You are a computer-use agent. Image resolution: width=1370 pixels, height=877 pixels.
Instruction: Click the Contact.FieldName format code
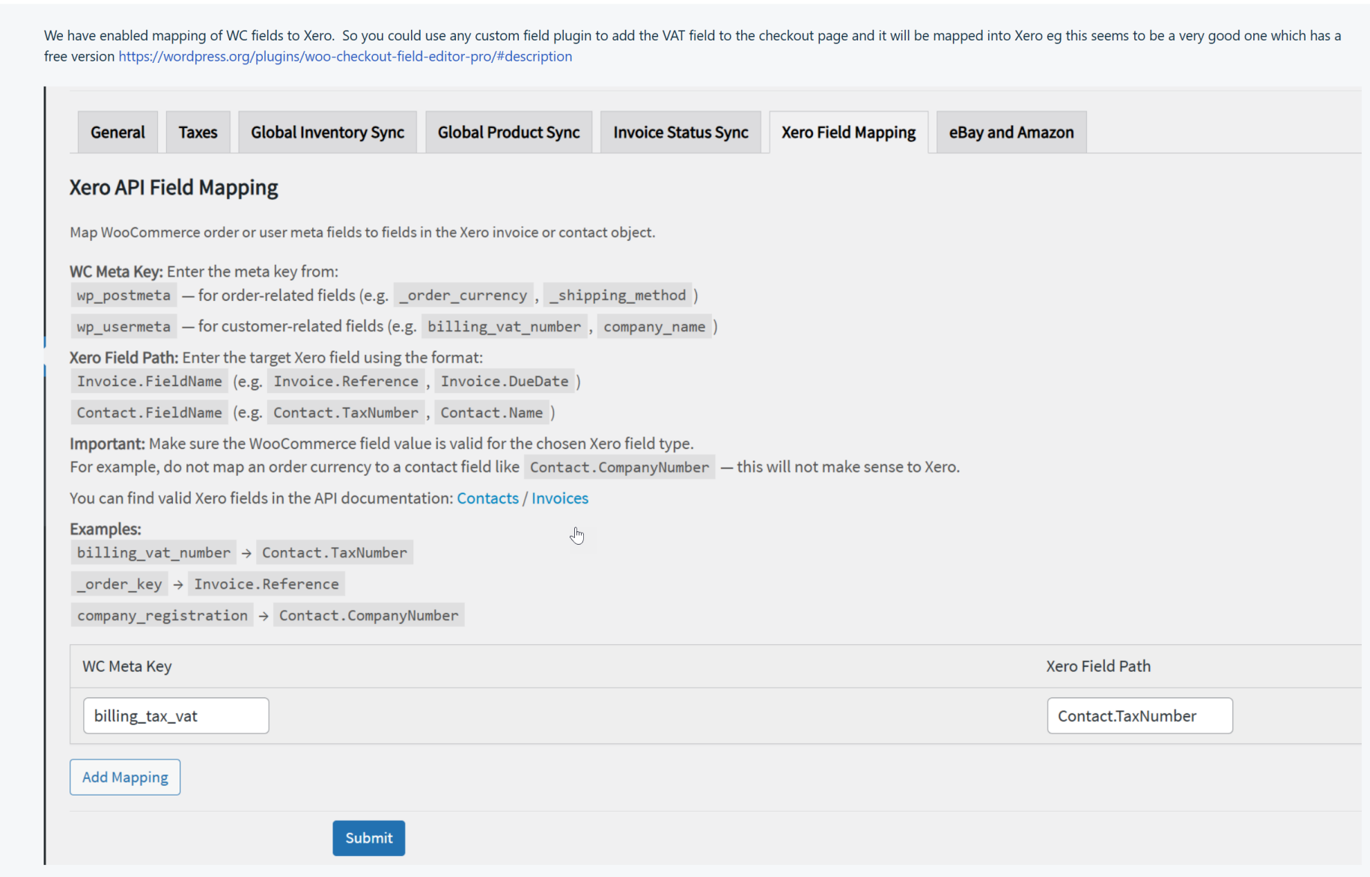tap(150, 413)
